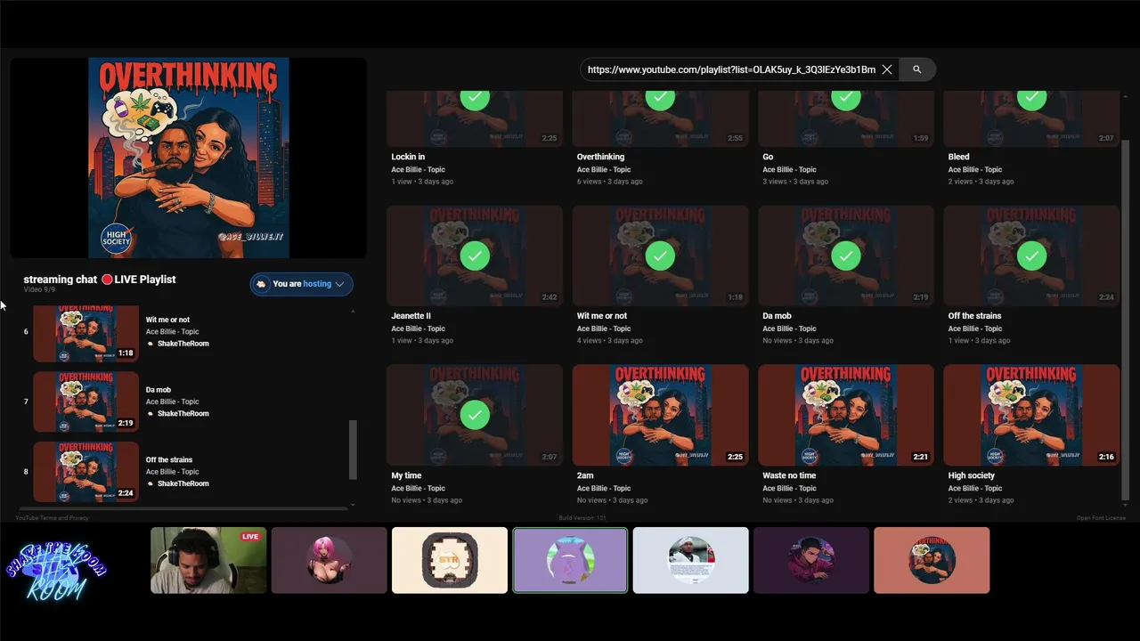
Task: Play queue item 8 Off the strains thumbnail
Action: coord(85,472)
